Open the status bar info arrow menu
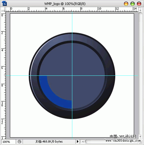Viewport: 144px width, 145px height. point(78,142)
